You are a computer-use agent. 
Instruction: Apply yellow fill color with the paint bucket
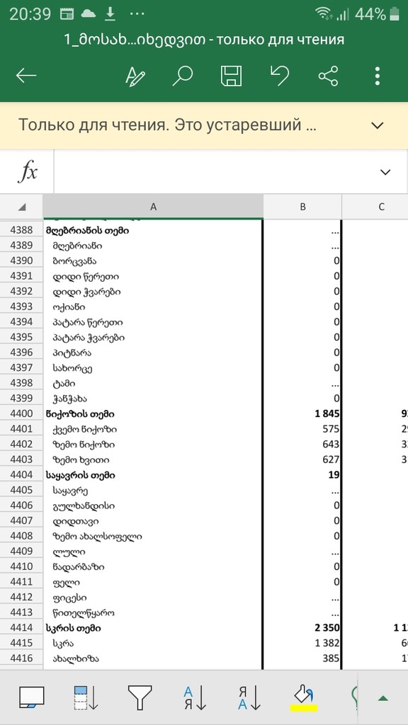pyautogui.click(x=304, y=698)
